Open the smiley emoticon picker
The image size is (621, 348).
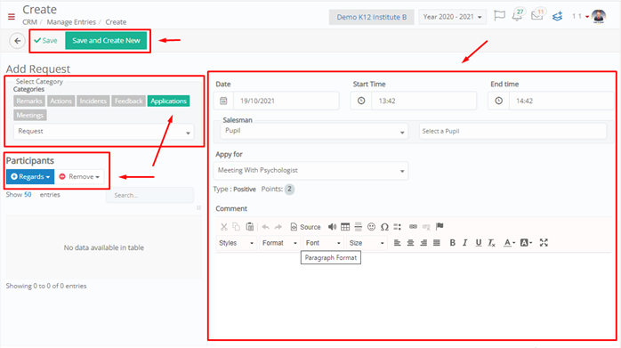click(371, 227)
